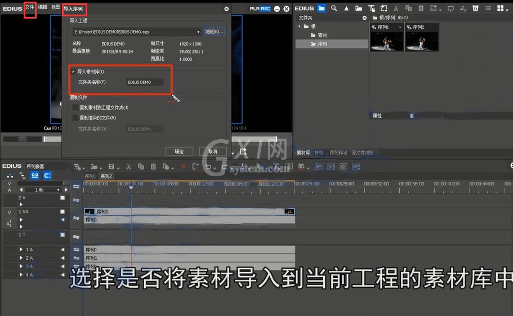513x316 pixels.
Task: Click the timeline copy icon
Action: point(141,167)
